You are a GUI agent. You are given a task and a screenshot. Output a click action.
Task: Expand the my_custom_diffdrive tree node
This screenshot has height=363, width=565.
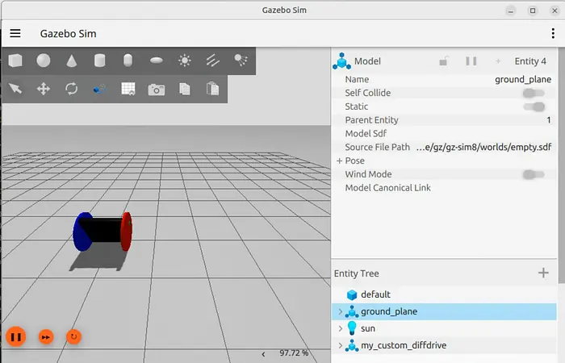340,346
